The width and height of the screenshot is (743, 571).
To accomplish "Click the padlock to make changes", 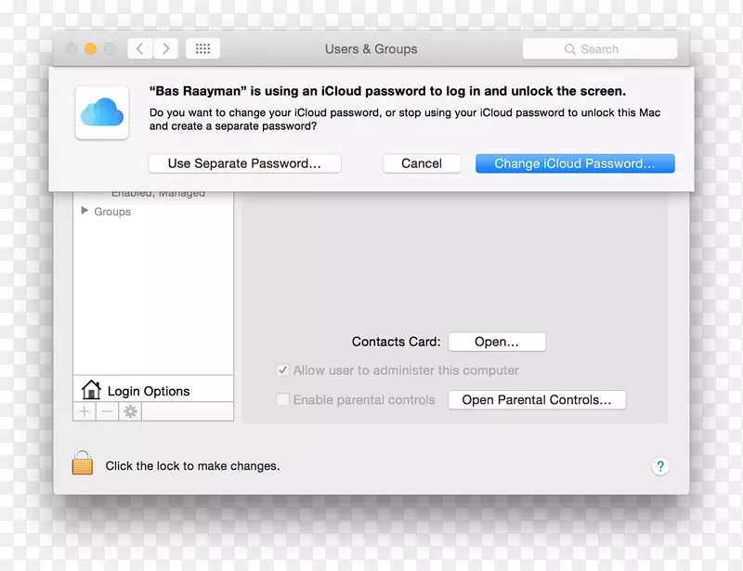I will click(83, 462).
